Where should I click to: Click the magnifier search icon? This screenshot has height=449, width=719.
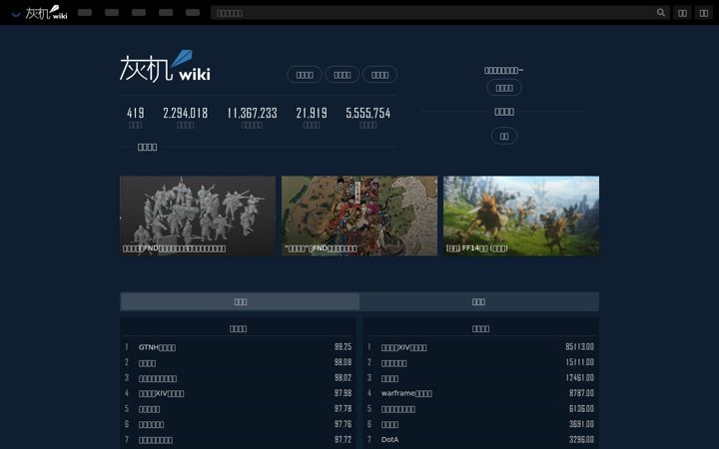point(661,12)
